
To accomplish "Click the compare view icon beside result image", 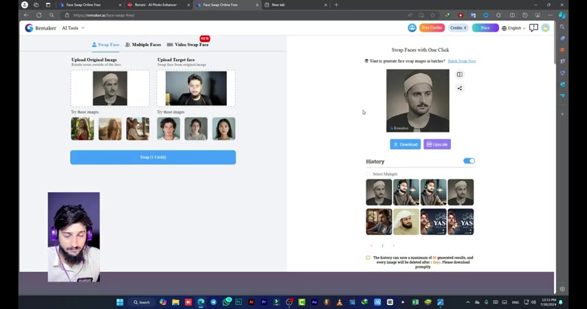I will click(460, 74).
